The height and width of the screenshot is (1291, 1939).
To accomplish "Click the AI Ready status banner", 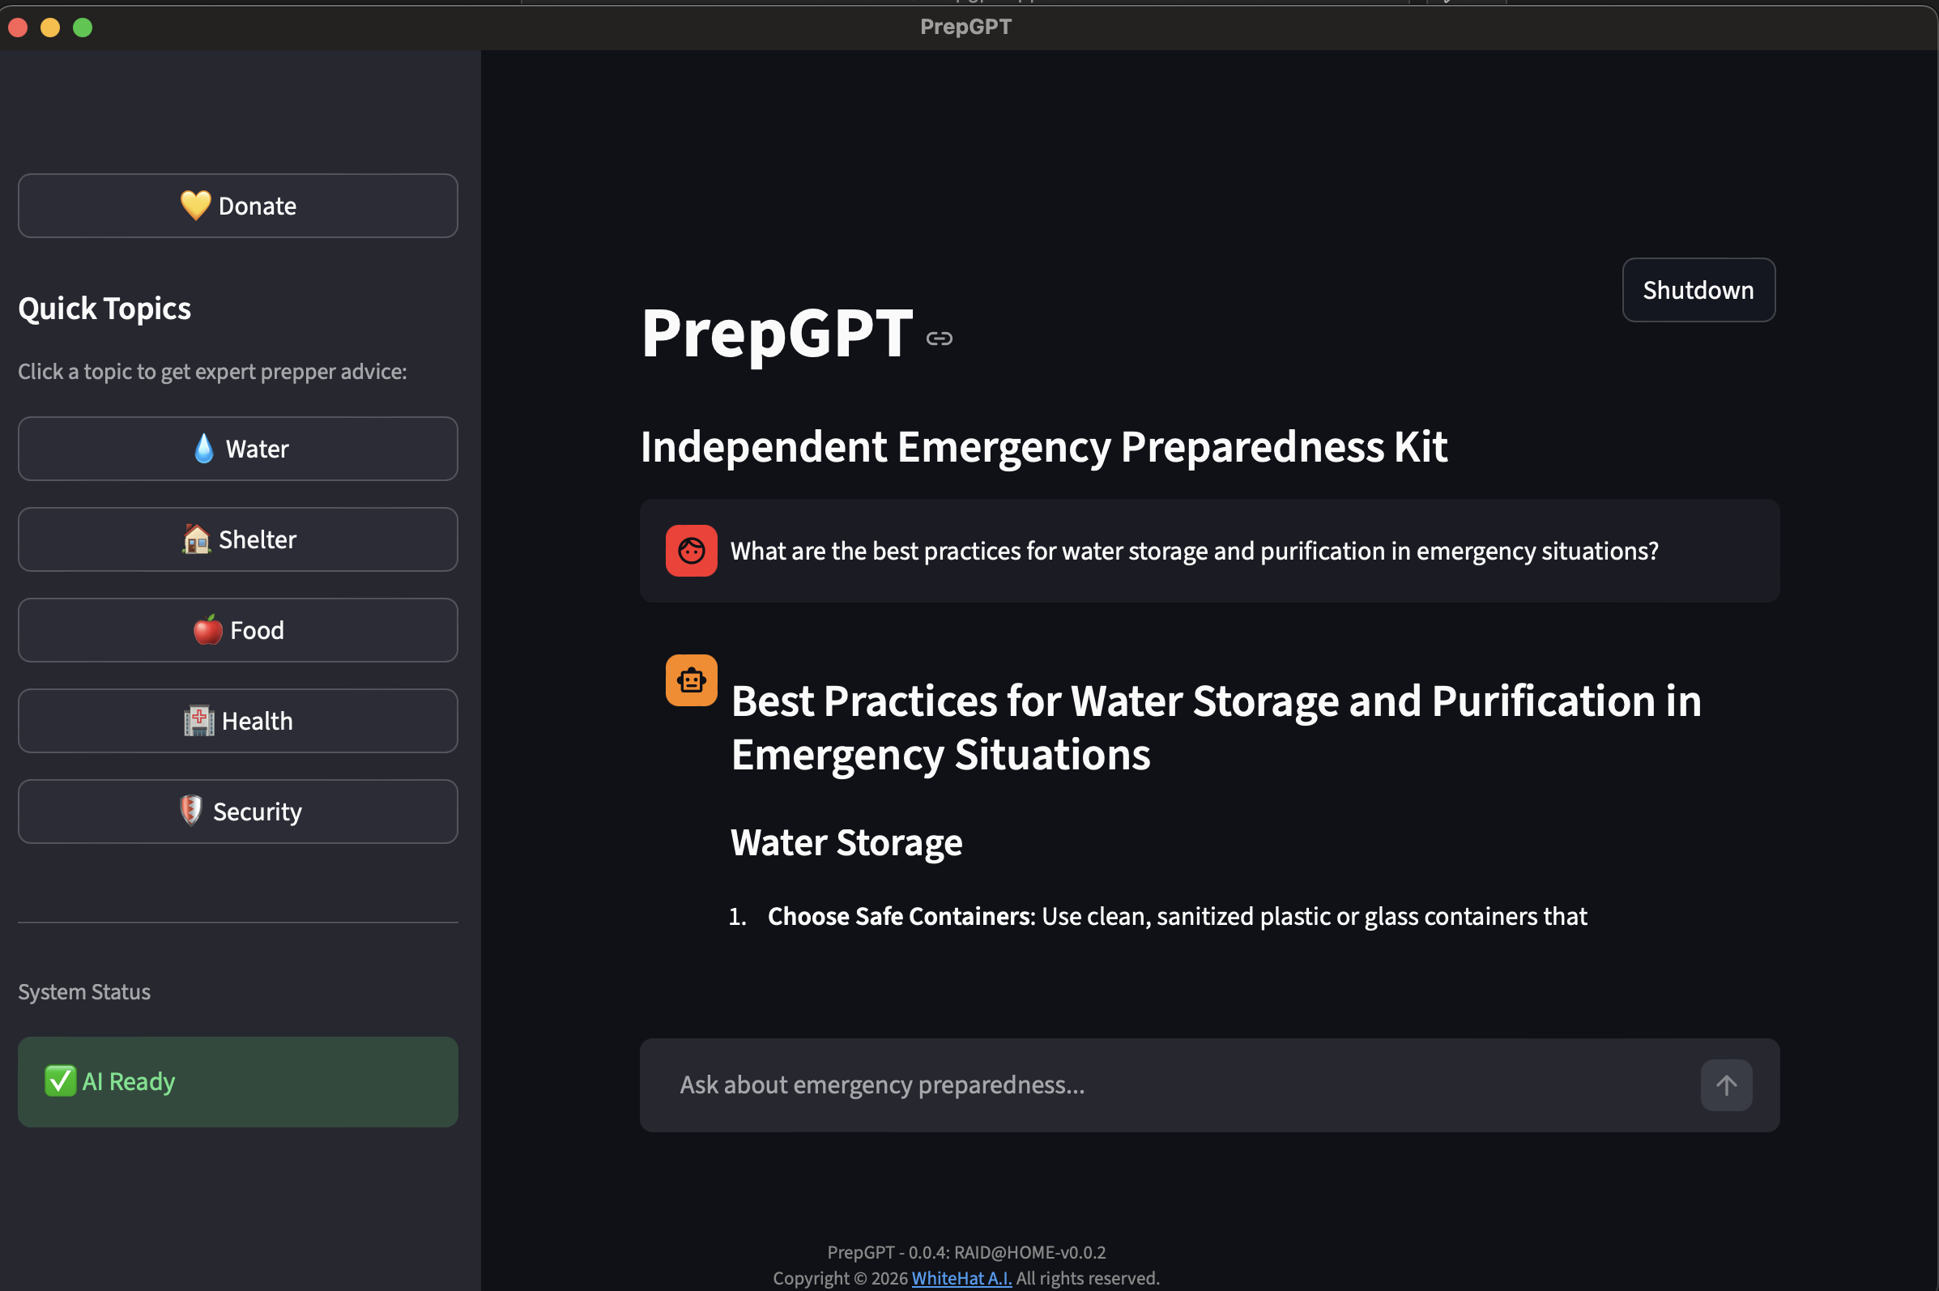I will coord(238,1082).
